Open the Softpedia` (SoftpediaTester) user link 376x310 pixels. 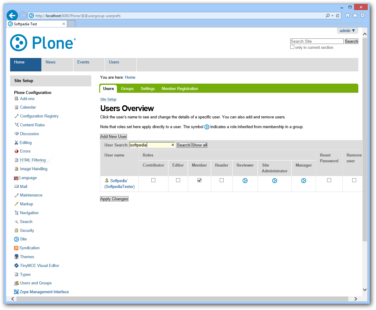119,184
